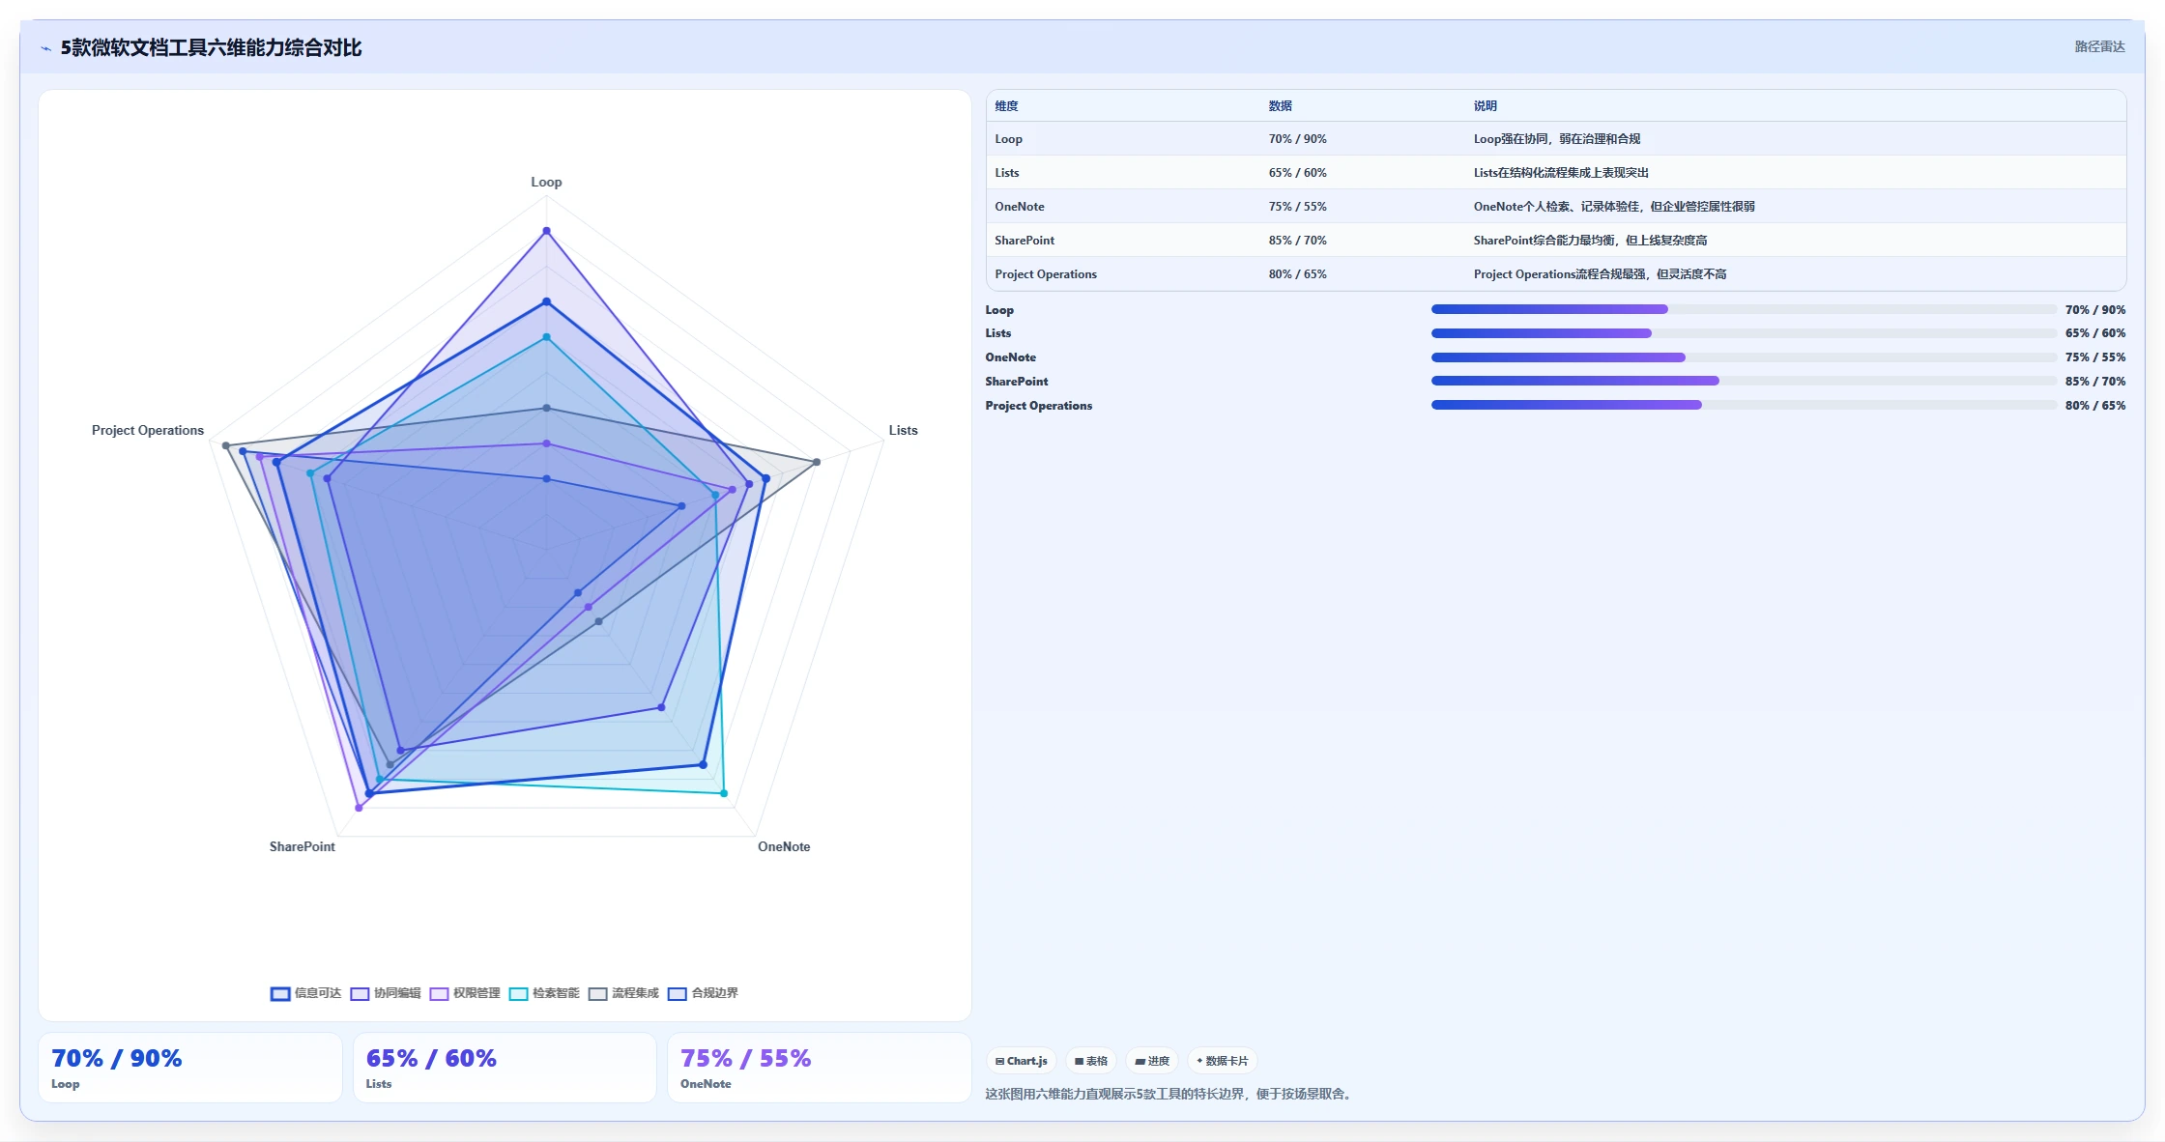Click the Loop progress bar
Viewport: 2165px width, 1142px height.
[x=1744, y=309]
